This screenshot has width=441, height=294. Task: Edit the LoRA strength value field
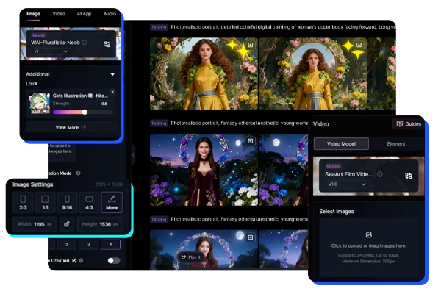coord(104,104)
